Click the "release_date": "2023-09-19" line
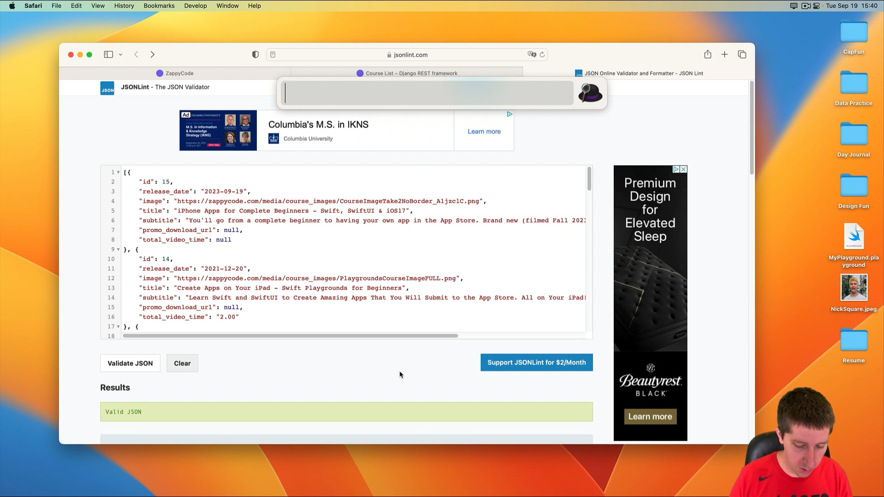Viewport: 884px width, 497px height. click(x=194, y=191)
